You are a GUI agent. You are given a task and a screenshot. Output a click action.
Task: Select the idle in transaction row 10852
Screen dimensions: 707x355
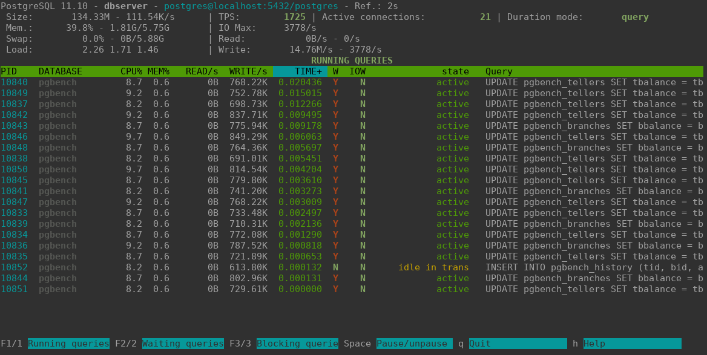click(15, 267)
